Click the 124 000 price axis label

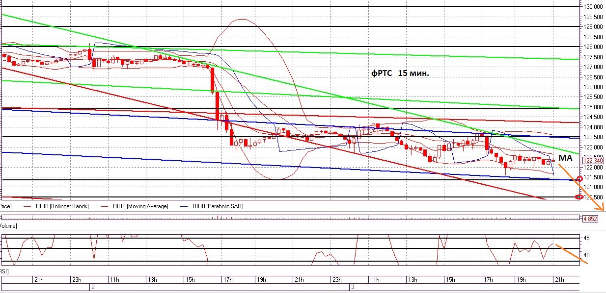point(594,127)
